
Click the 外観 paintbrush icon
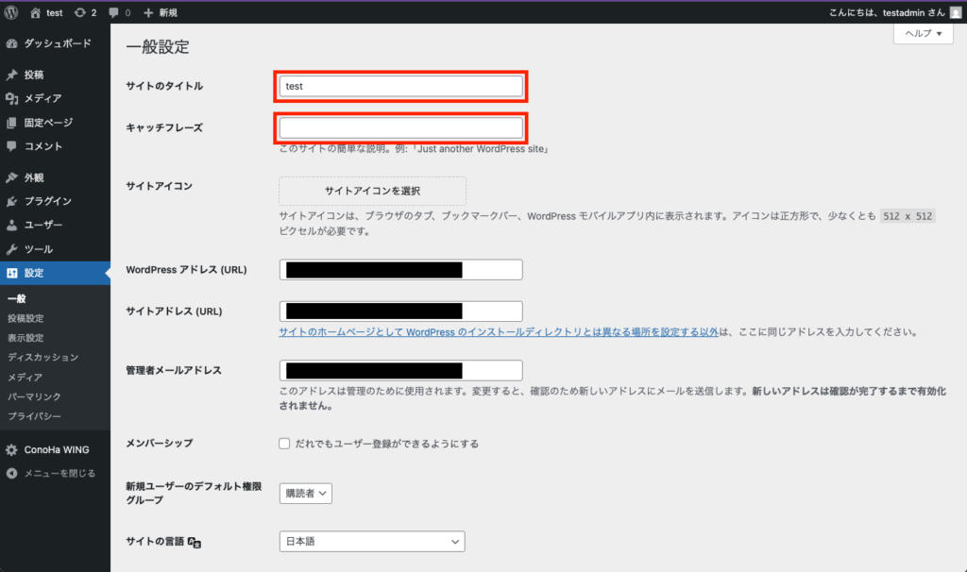tap(11, 177)
